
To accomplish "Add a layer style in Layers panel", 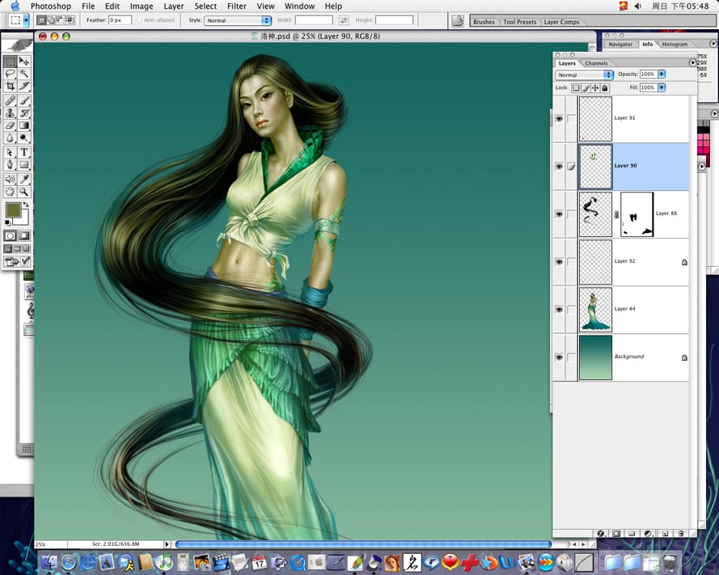I will 601,533.
